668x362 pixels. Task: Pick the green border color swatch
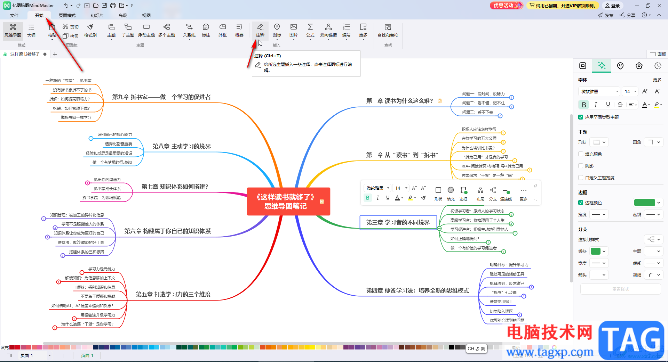tap(645, 203)
